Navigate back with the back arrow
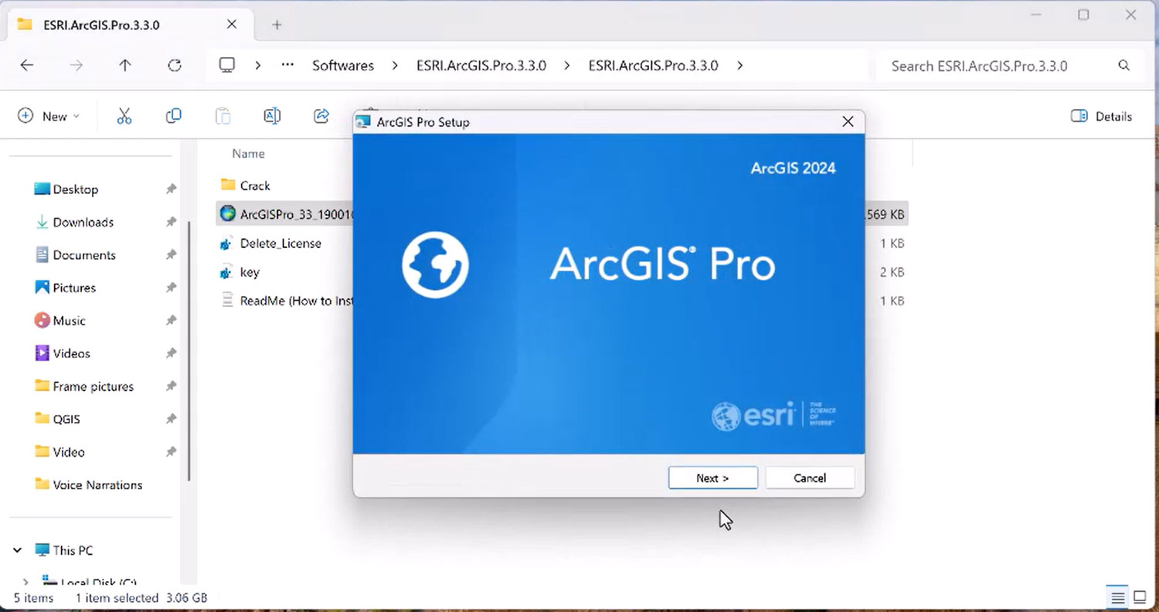Screen dimensions: 1159x612 [27, 66]
